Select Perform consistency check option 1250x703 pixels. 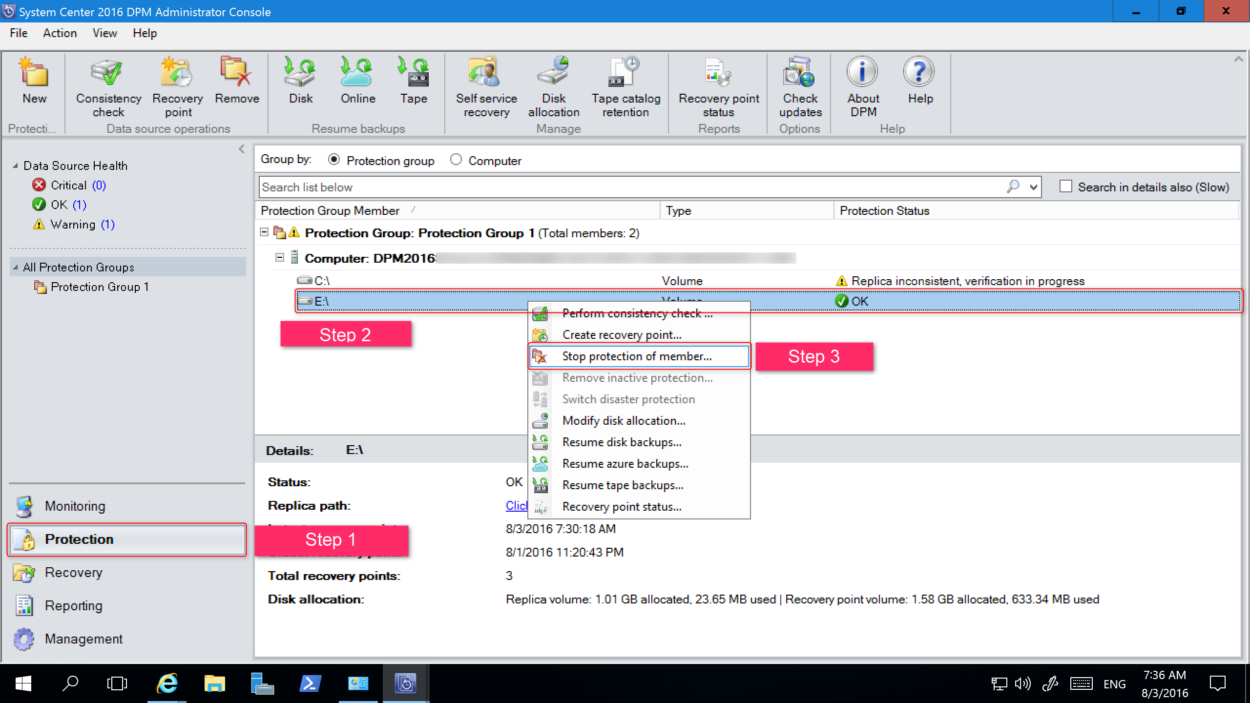point(638,313)
